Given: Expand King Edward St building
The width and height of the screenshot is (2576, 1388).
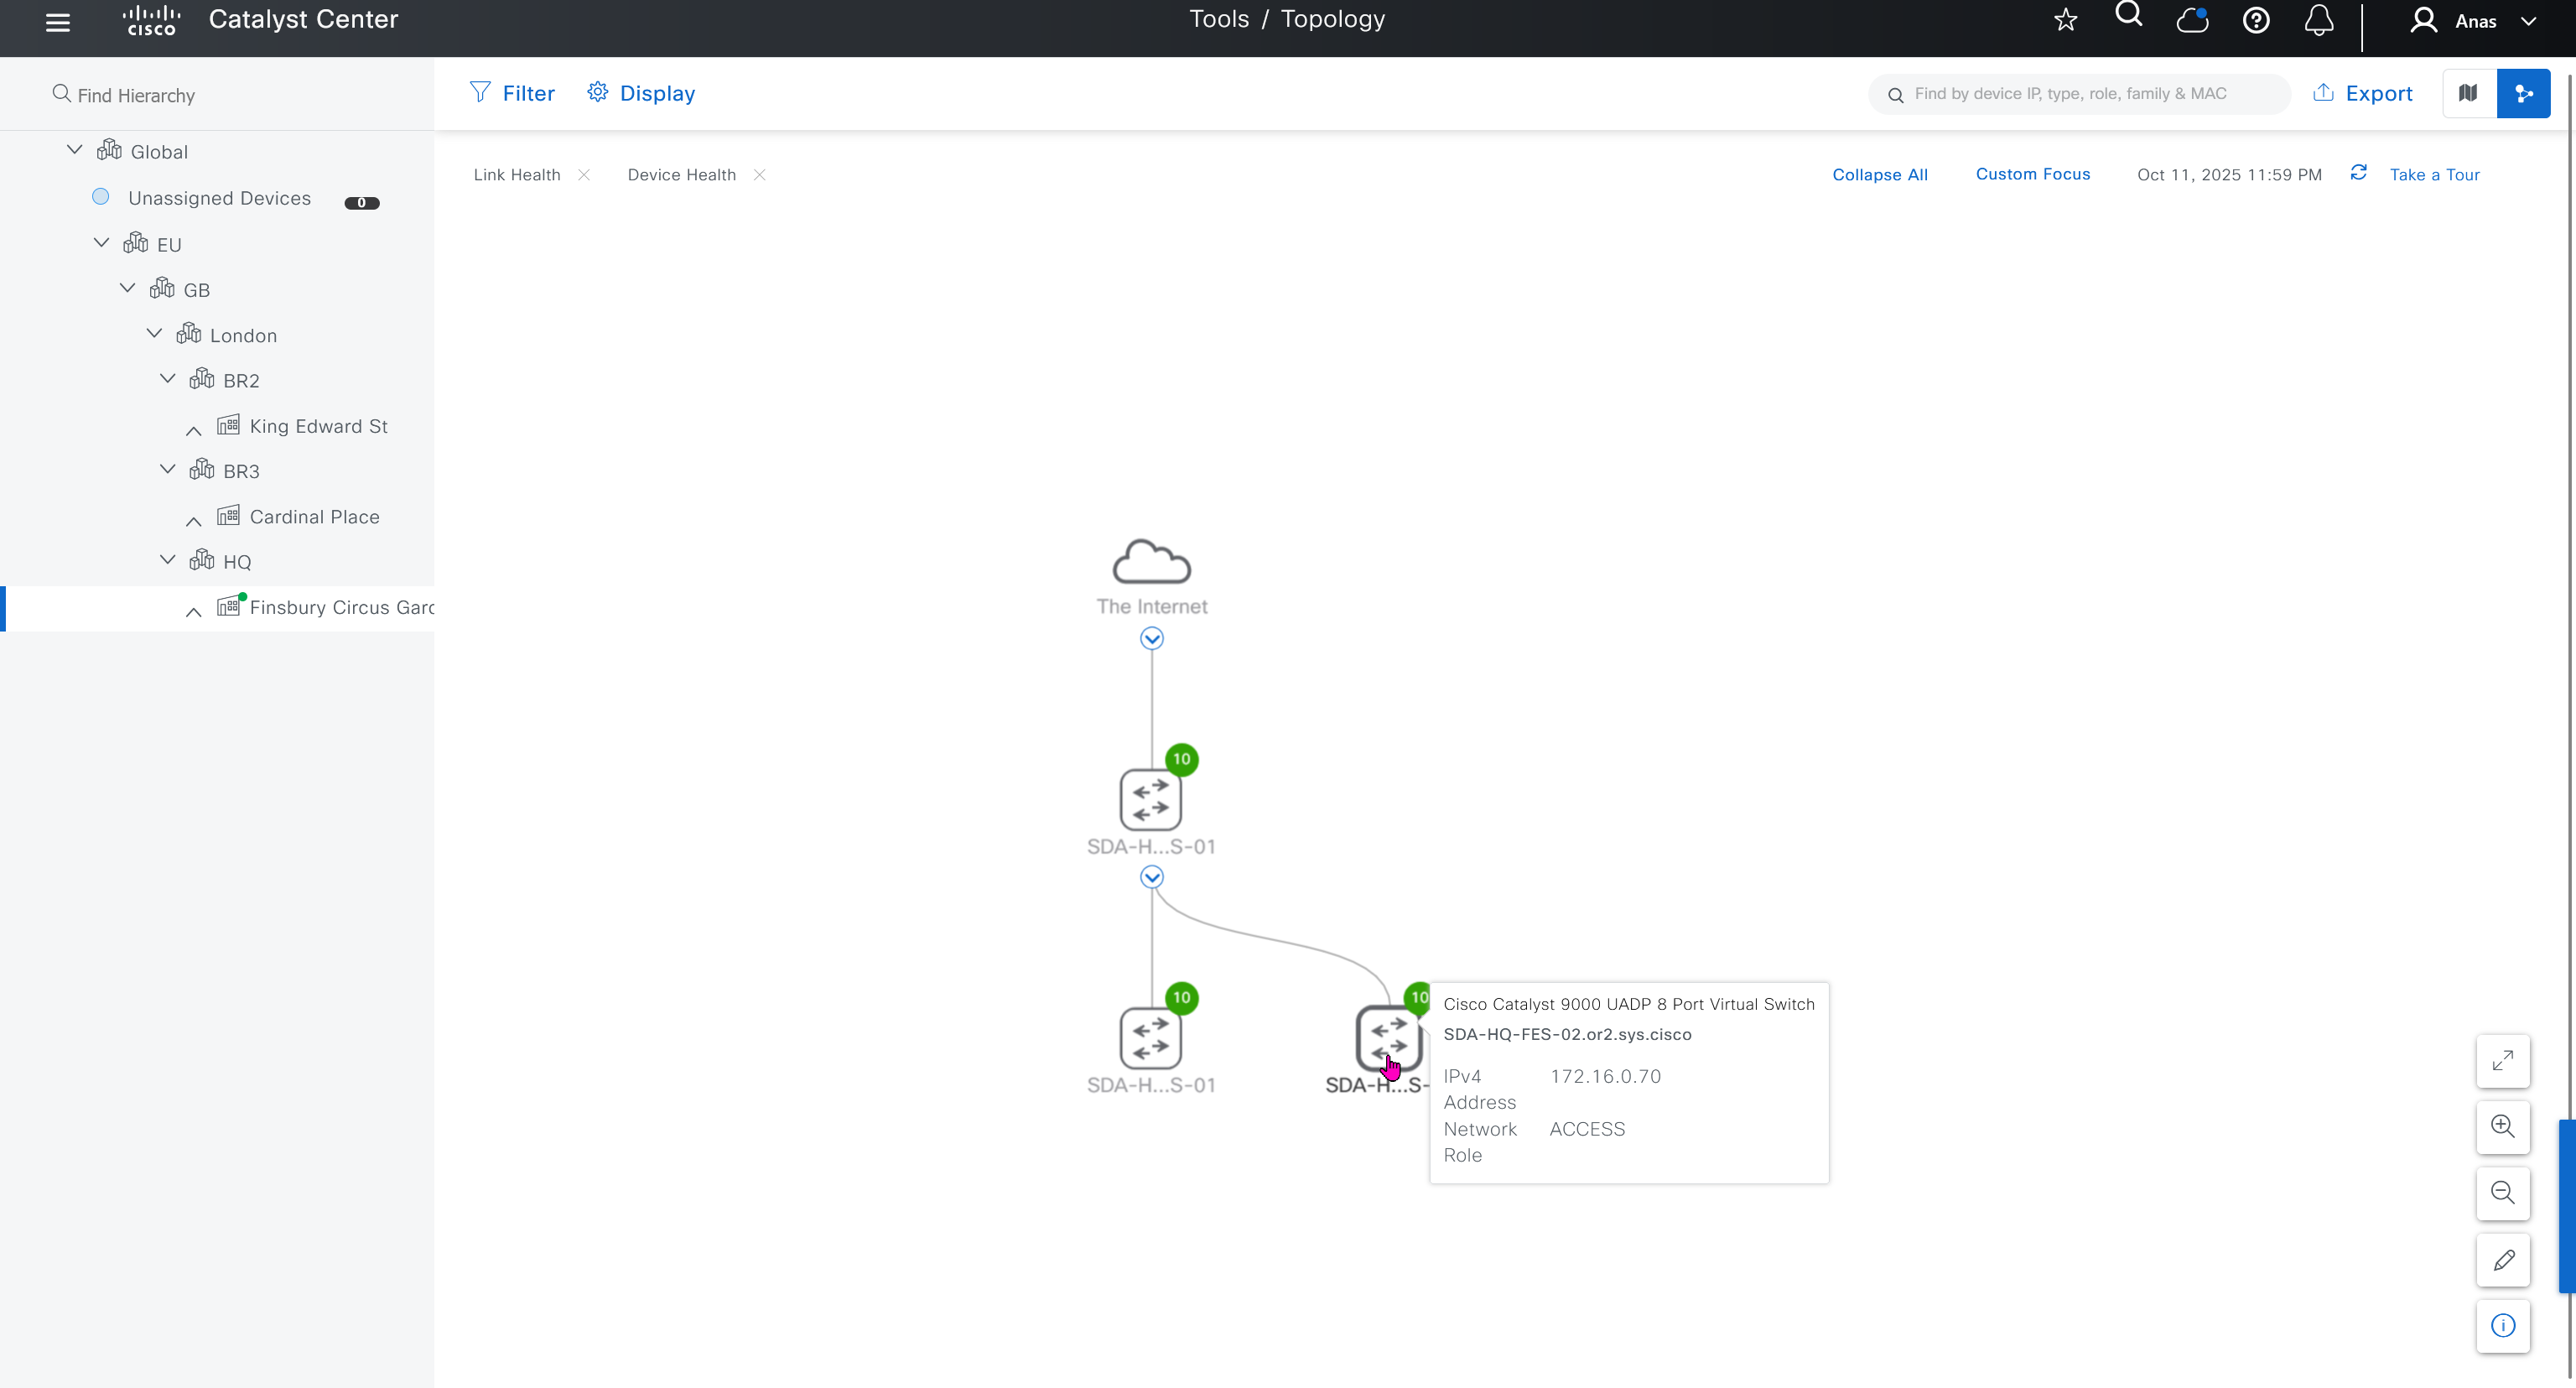Looking at the screenshot, I should pyautogui.click(x=194, y=430).
